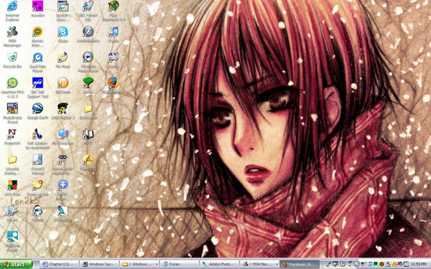Switch to the Facebook Firefox taskbar button
Screen dimensions: 431x269
tap(300, 264)
